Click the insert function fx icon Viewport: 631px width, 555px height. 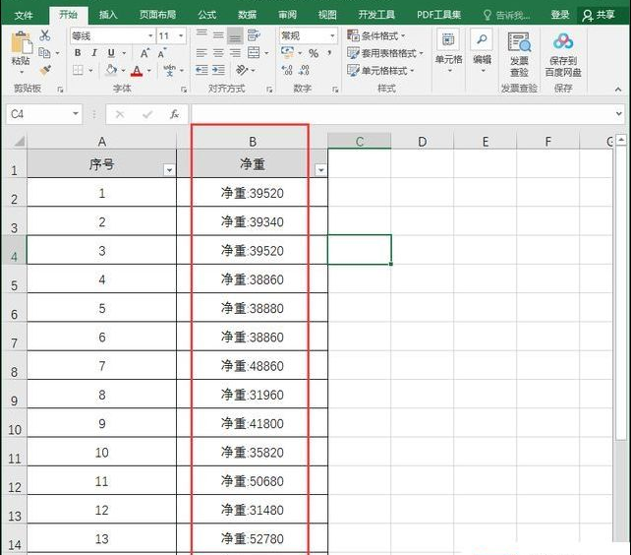174,114
